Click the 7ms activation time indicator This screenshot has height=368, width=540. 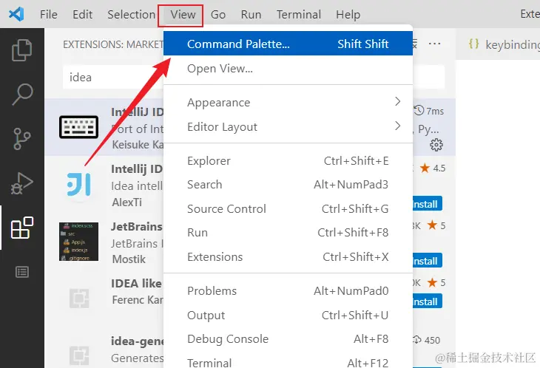pyautogui.click(x=429, y=111)
